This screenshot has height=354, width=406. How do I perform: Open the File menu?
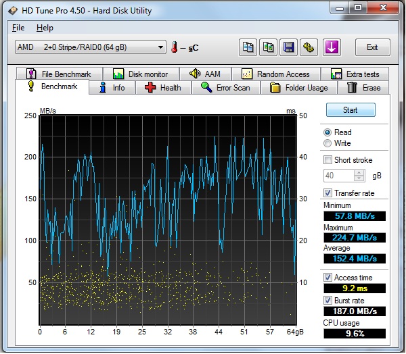pyautogui.click(x=18, y=28)
